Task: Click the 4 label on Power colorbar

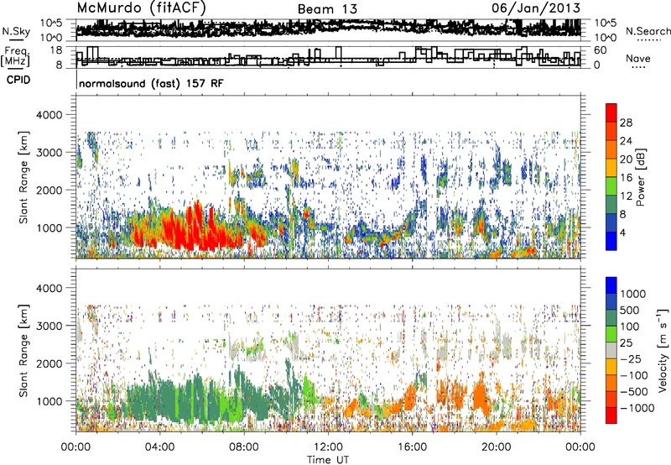Action: tap(622, 232)
